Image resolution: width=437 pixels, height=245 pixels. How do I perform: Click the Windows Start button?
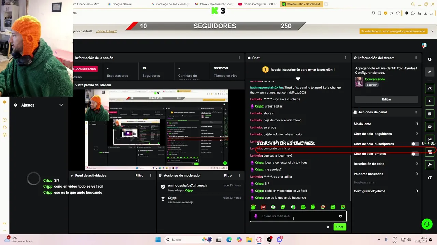click(x=158, y=240)
